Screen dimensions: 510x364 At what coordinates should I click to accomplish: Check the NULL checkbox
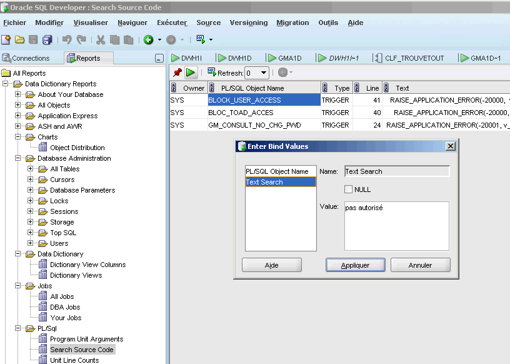[x=349, y=189]
